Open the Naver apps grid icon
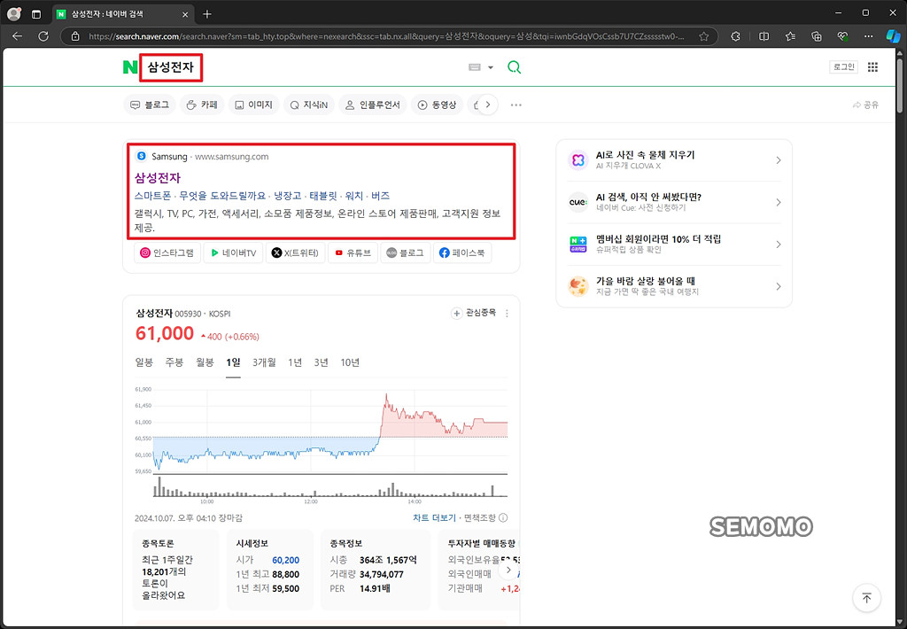The width and height of the screenshot is (907, 629). (872, 67)
